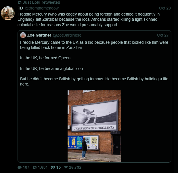The height and width of the screenshot is (173, 178).
Task: Open the Just Loki retweeted link
Action: 41,2
